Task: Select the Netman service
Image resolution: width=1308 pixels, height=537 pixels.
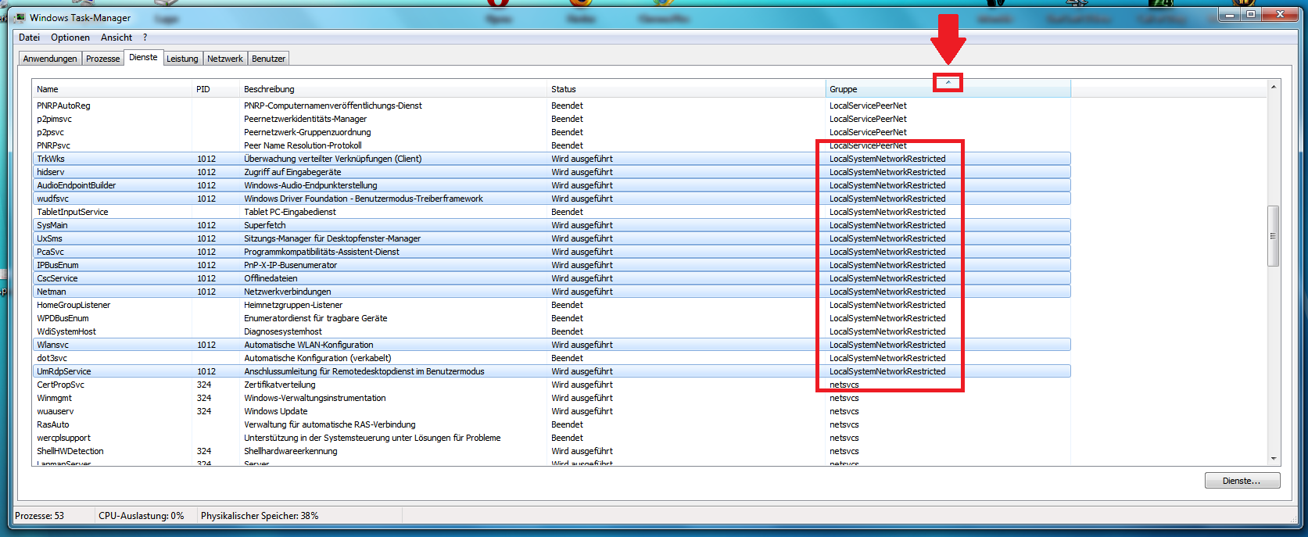Action: 52,292
